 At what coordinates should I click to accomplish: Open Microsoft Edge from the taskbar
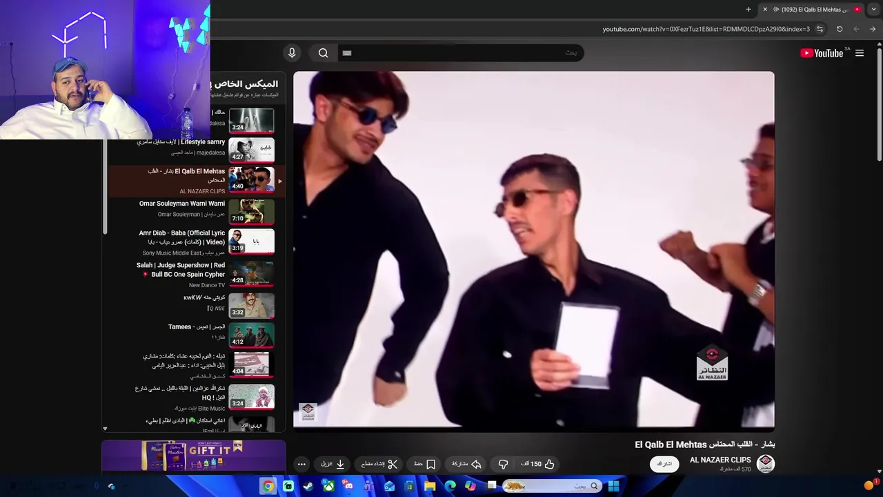(450, 486)
